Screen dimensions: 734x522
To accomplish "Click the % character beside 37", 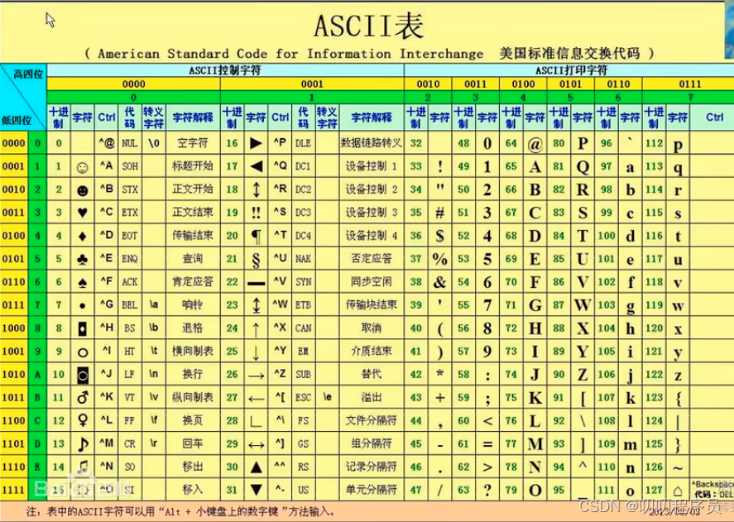I will [439, 259].
